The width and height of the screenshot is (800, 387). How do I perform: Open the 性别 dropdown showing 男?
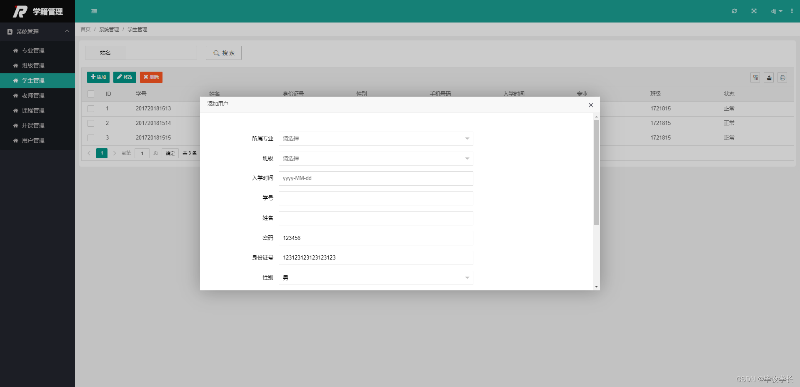(376, 278)
